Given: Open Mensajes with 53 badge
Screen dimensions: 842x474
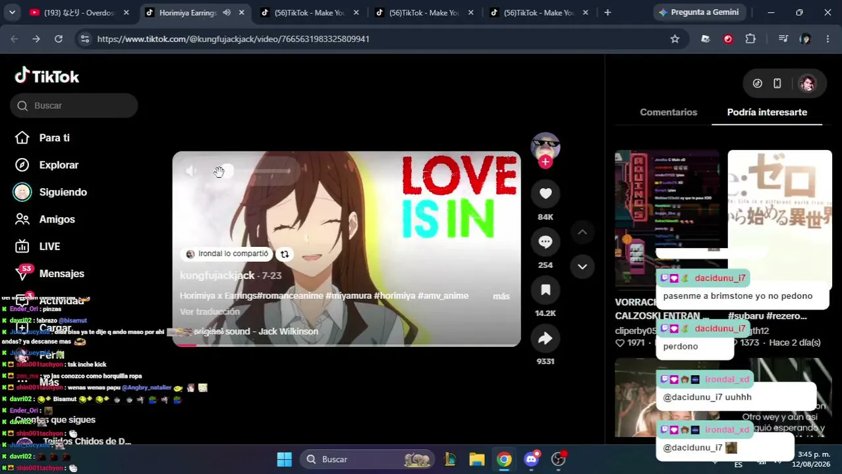Looking at the screenshot, I should point(61,273).
